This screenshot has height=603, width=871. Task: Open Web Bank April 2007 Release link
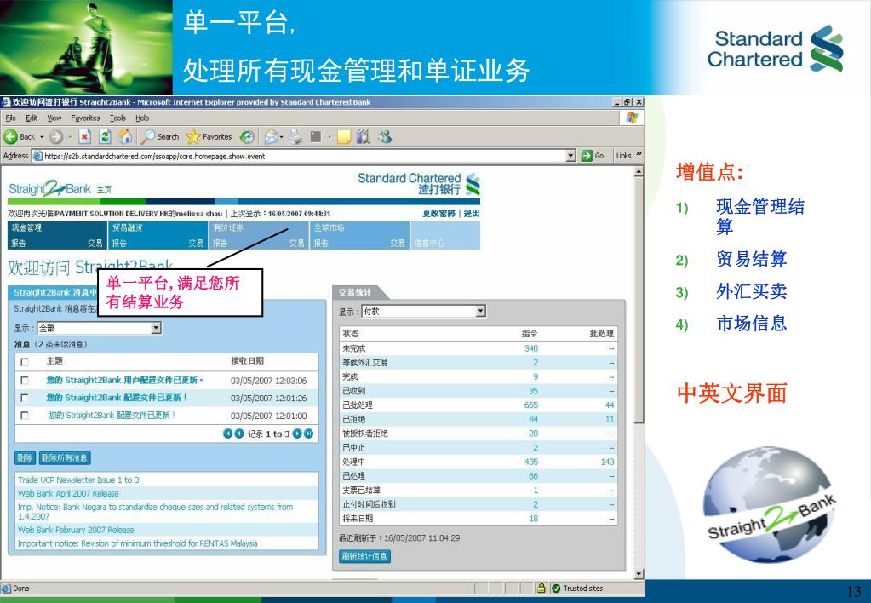(x=68, y=493)
